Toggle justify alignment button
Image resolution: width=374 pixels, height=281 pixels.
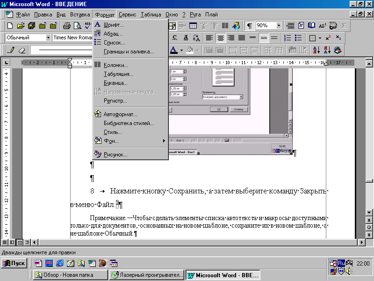tap(242, 37)
